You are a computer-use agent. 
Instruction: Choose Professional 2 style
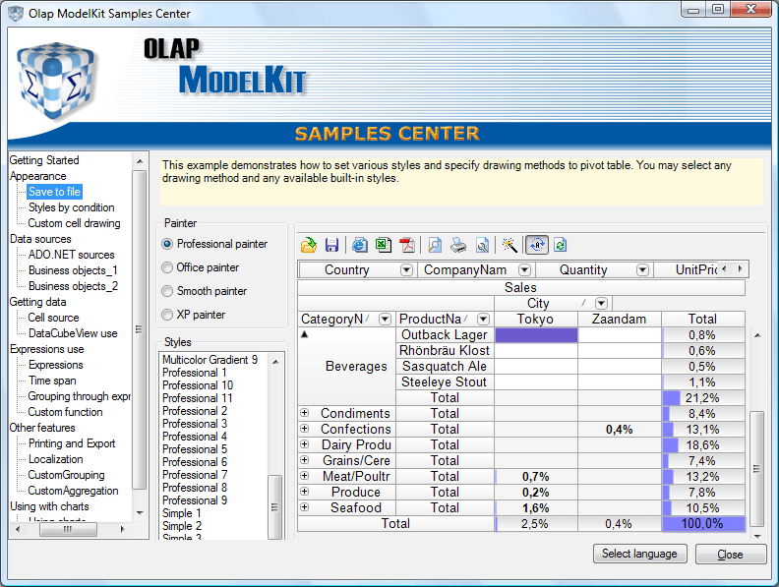point(195,411)
